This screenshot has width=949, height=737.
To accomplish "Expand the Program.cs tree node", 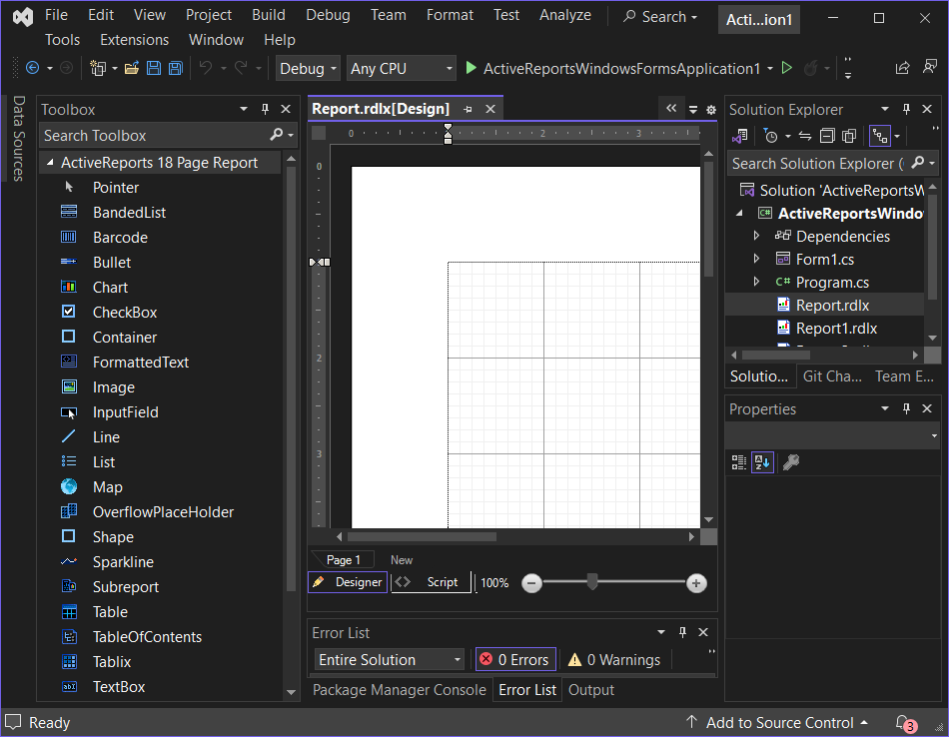I will [756, 282].
